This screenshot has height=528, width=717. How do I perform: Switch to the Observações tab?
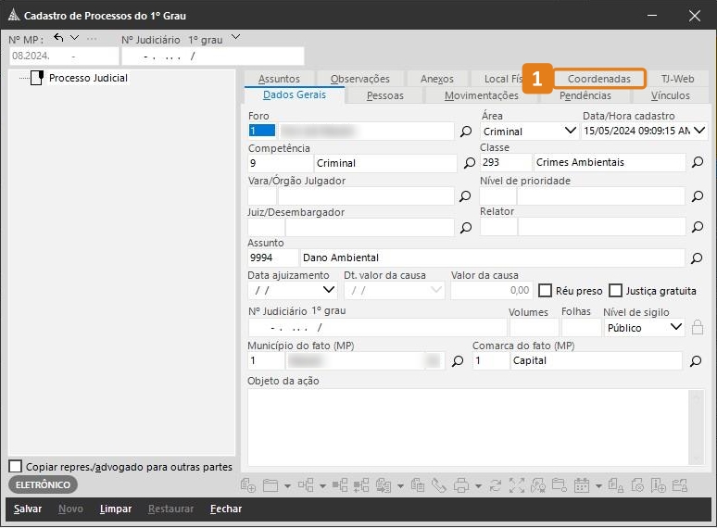(360, 79)
